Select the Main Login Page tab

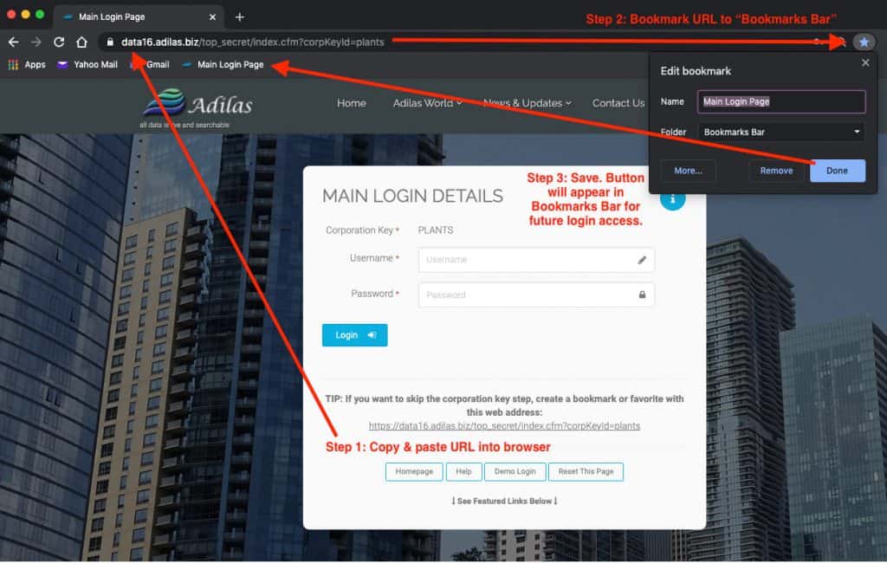[138, 17]
